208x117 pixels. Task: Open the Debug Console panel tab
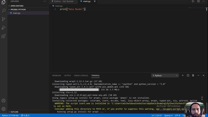pos(81,75)
